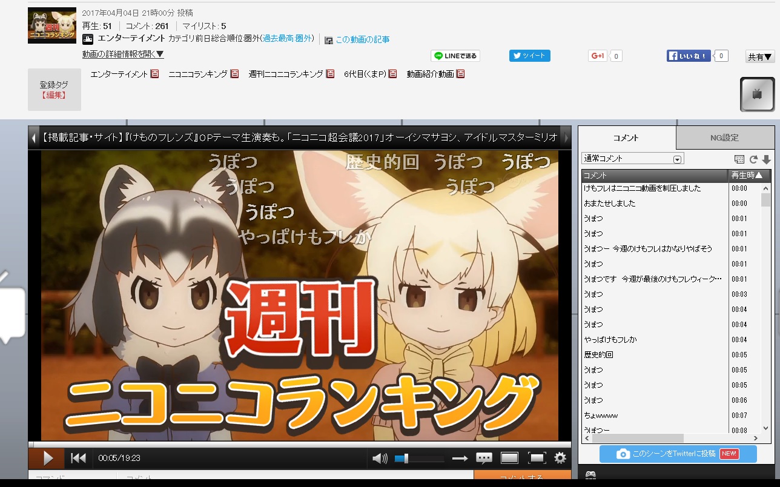Open the 週刊ニコニコランキング tag
This screenshot has height=487, width=780.
click(x=286, y=74)
